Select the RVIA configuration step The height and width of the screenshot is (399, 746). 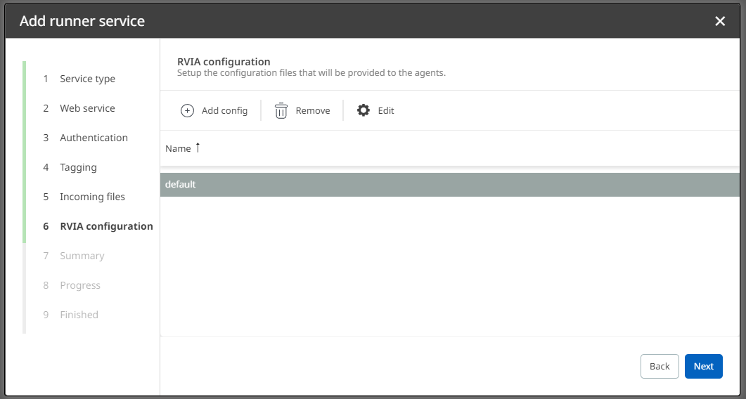coord(106,226)
